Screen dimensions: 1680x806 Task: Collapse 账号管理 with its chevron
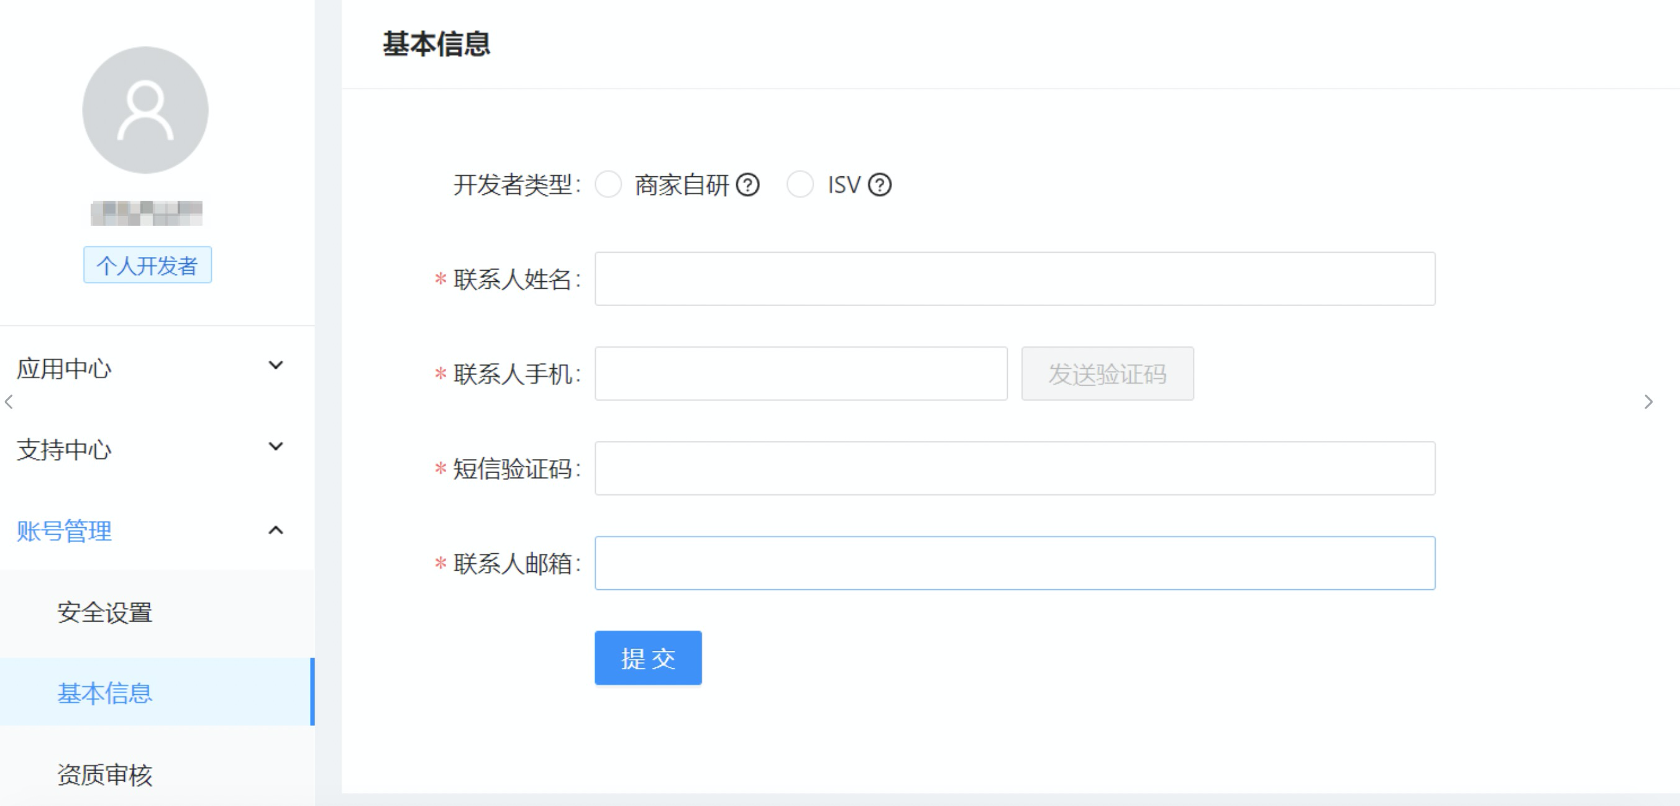point(276,530)
